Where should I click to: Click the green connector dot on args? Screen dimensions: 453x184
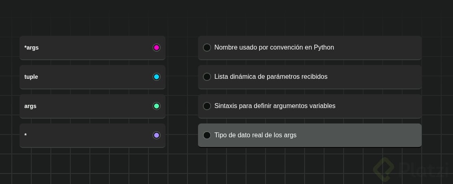pyautogui.click(x=157, y=106)
